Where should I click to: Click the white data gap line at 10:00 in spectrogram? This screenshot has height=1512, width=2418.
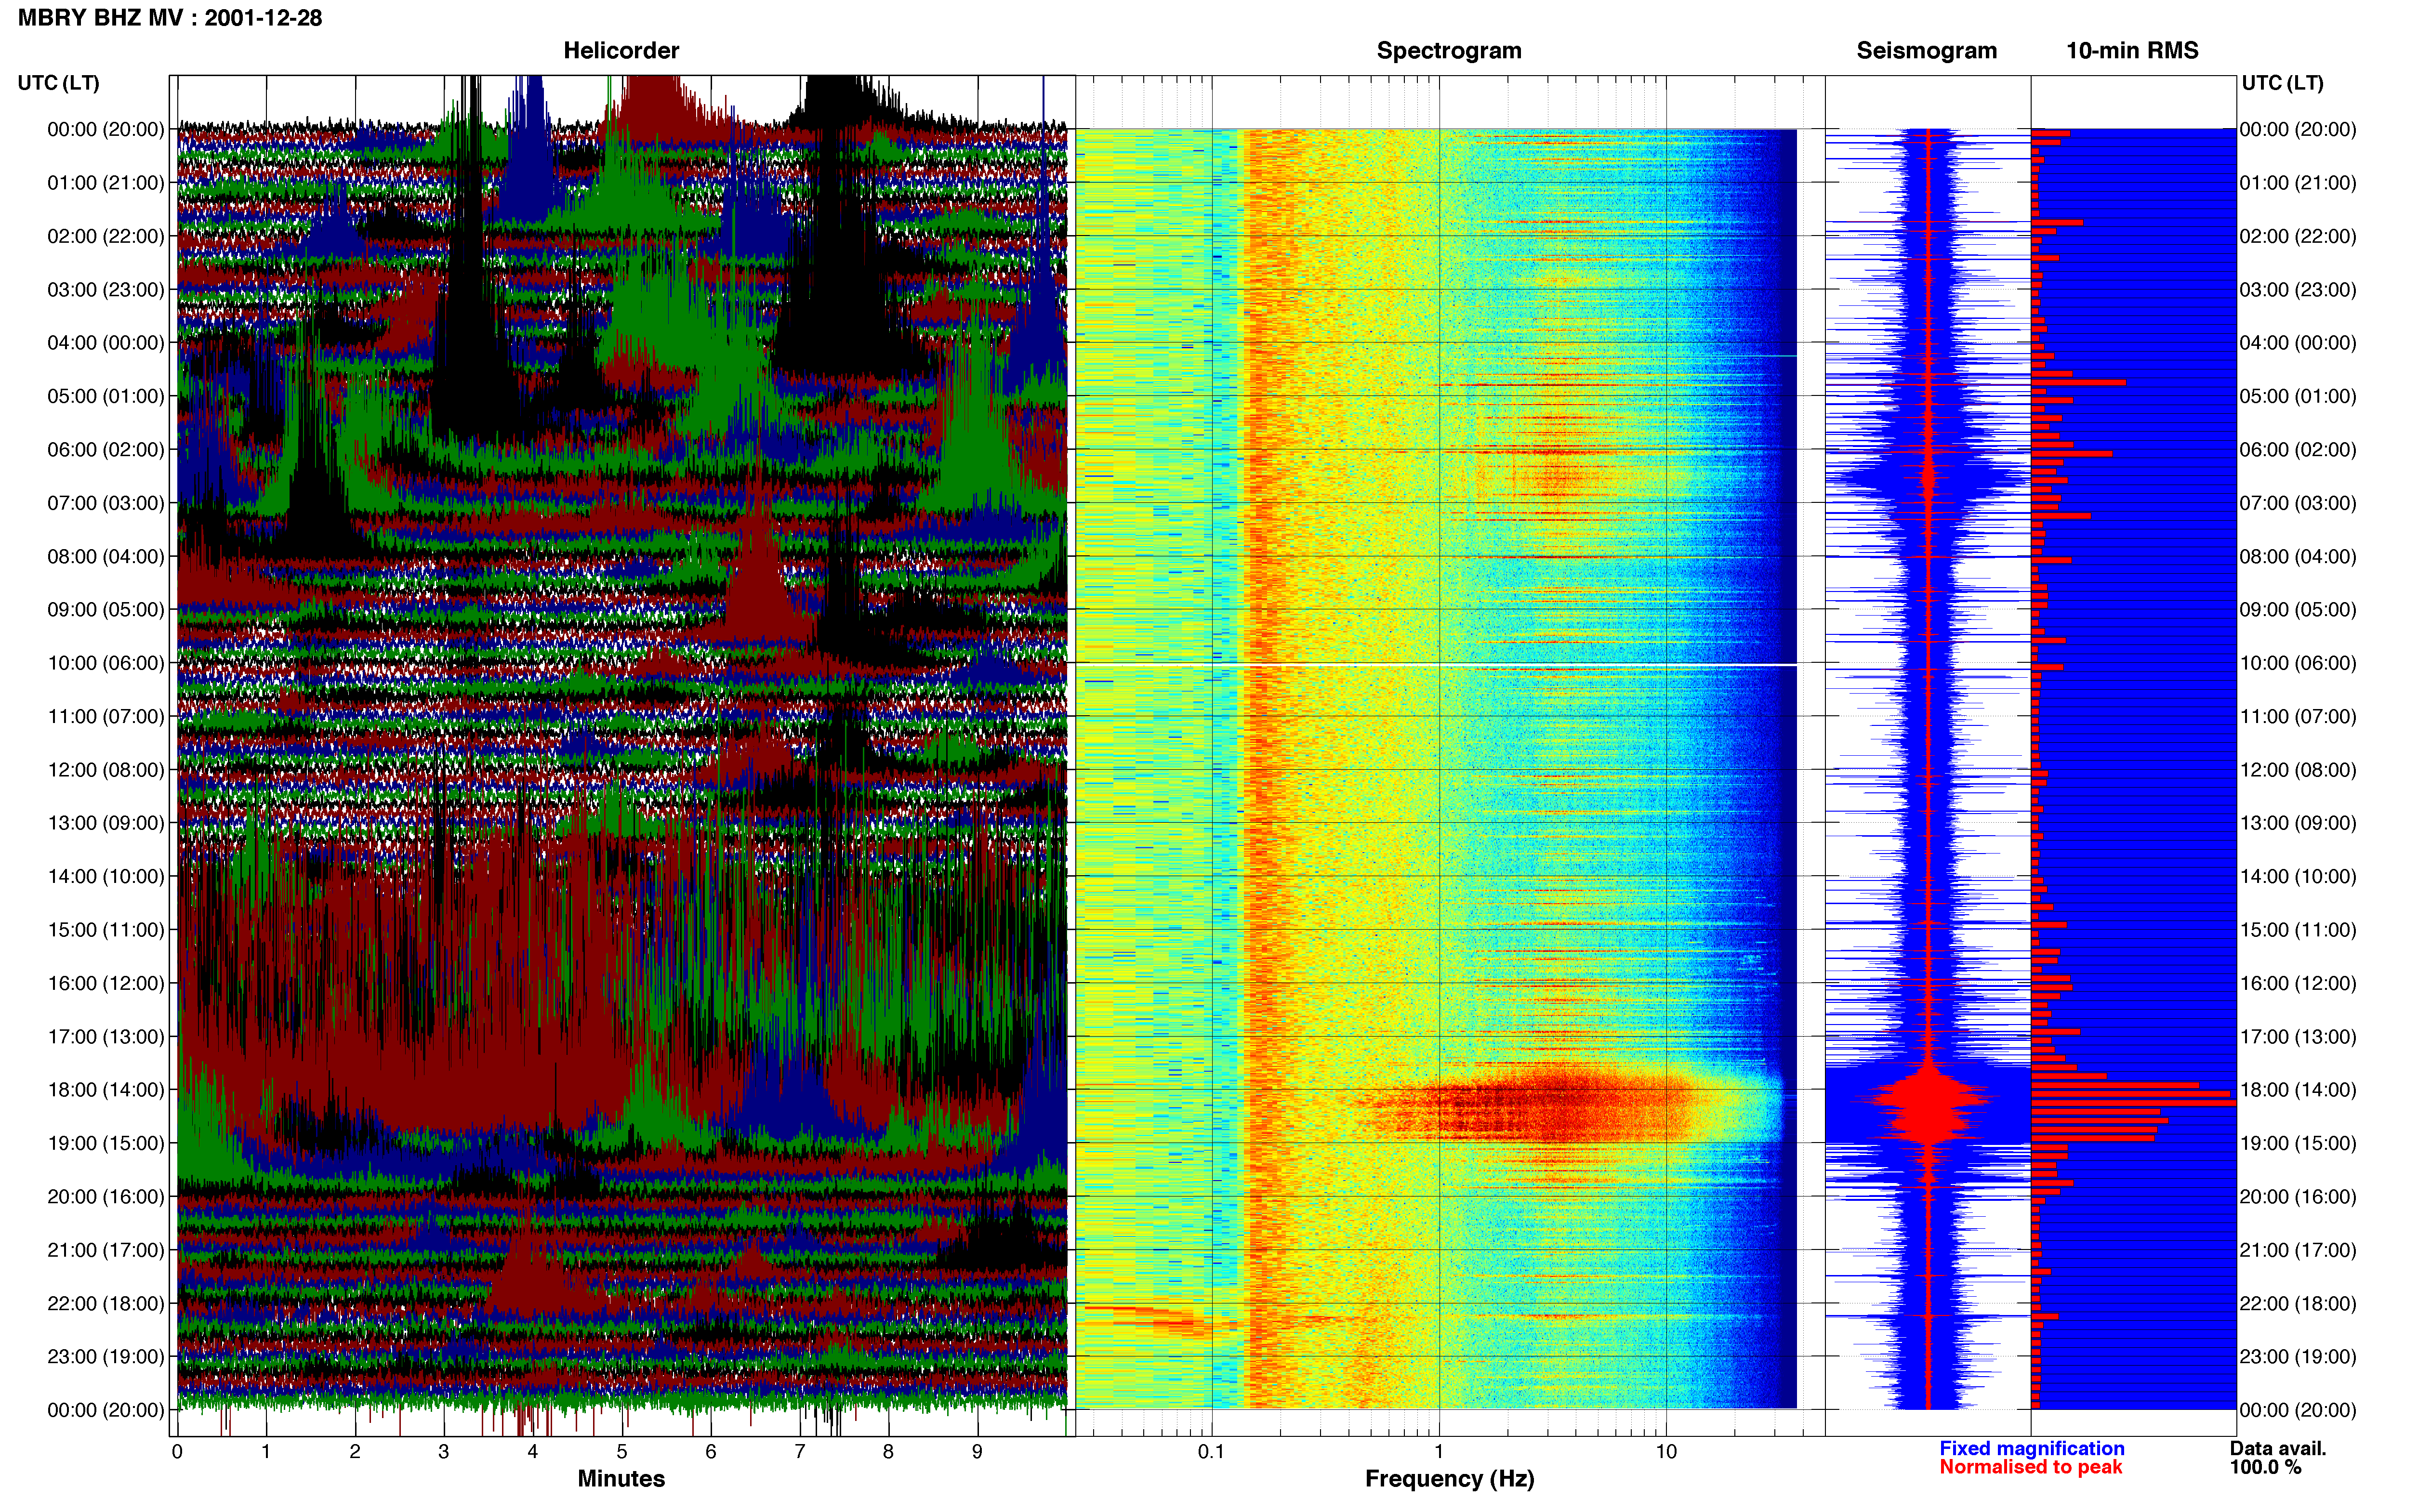1436,664
